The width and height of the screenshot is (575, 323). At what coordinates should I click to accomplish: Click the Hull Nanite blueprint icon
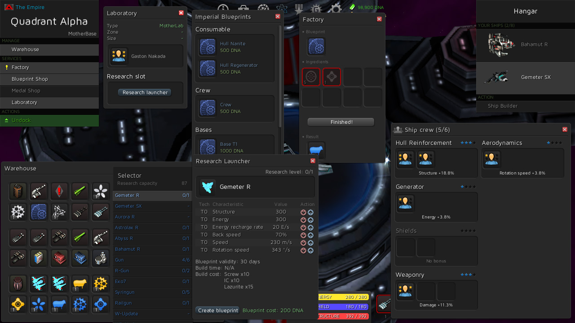pos(208,47)
